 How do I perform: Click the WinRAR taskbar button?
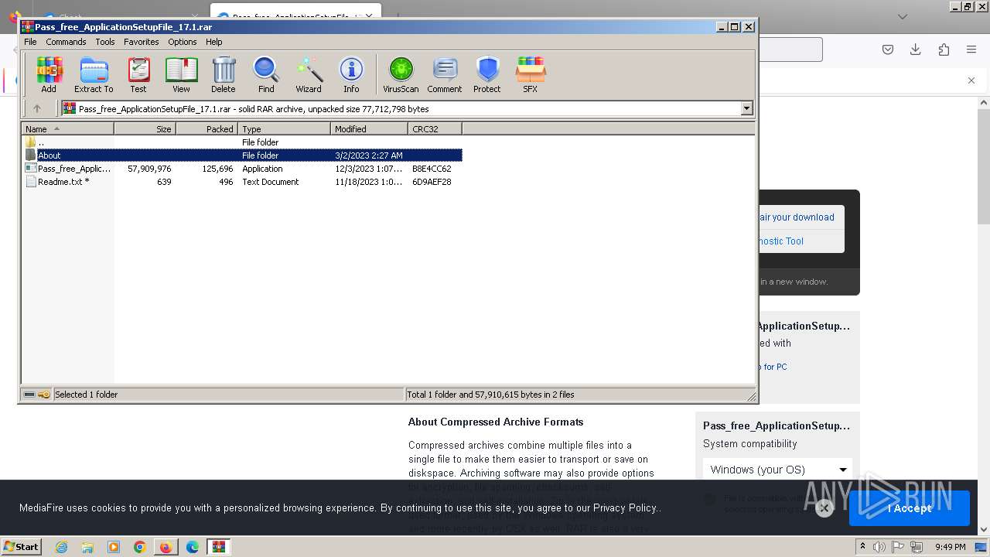tap(219, 547)
